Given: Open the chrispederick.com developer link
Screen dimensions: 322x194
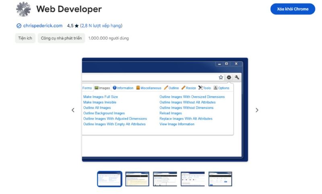Looking at the screenshot, I should 43,26.
